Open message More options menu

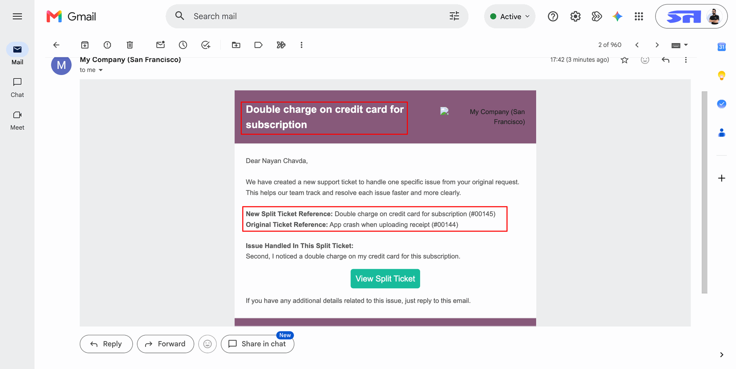pos(686,60)
